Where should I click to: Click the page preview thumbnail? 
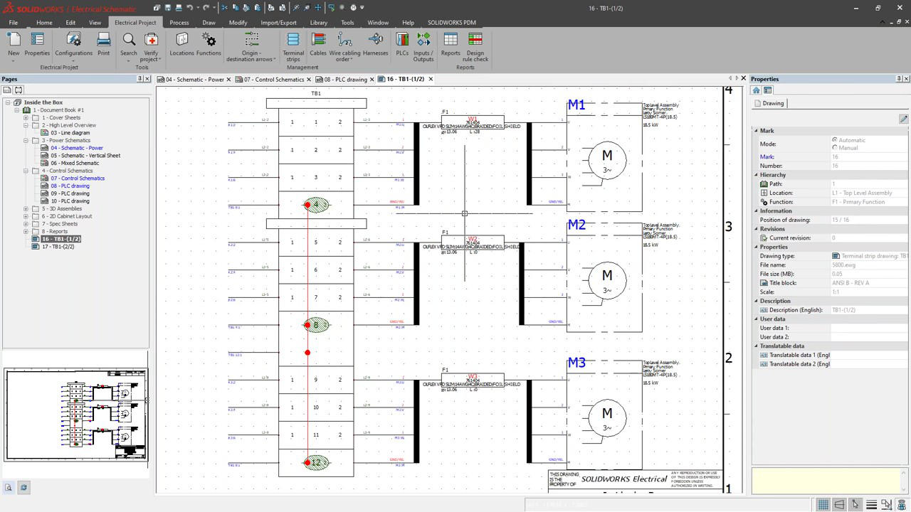pyautogui.click(x=75, y=414)
